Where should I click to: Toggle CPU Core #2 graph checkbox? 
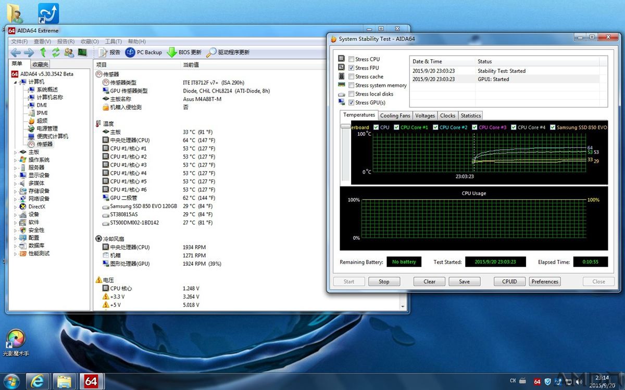[435, 127]
